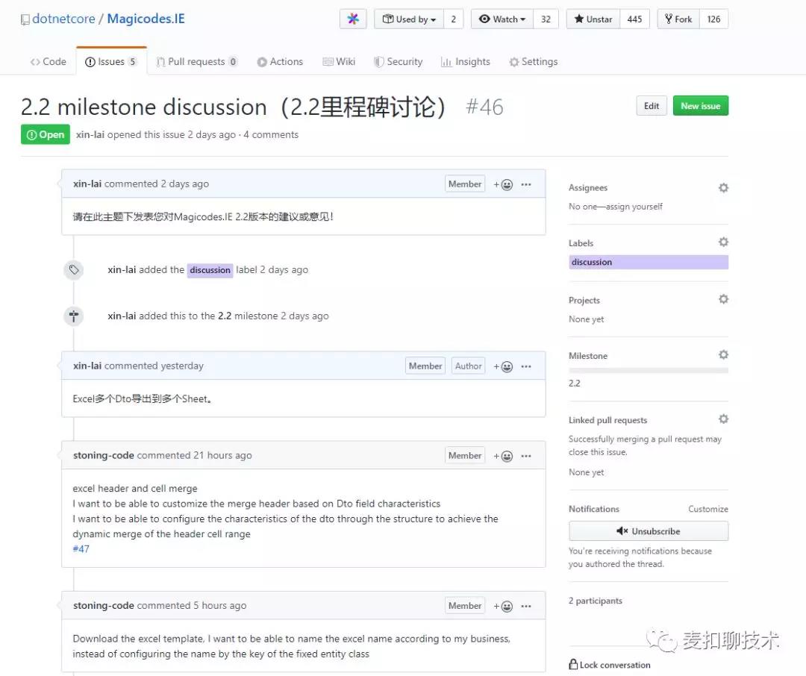Open options on stoning-code's 21 hours ago comment
This screenshot has height=676, width=806.
point(526,456)
